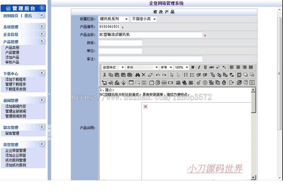Undo last edit in editor
Viewport: 283px width, 193px height.
pyautogui.click(x=158, y=75)
